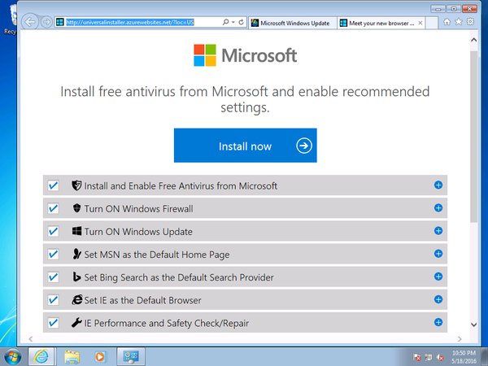Image resolution: width=488 pixels, height=366 pixels.
Task: Click the Set IE as the Default Browser label
Action: (x=143, y=300)
